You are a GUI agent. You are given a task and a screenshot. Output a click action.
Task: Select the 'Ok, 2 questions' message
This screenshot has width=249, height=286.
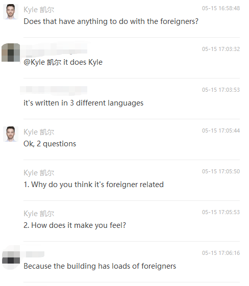coord(50,144)
